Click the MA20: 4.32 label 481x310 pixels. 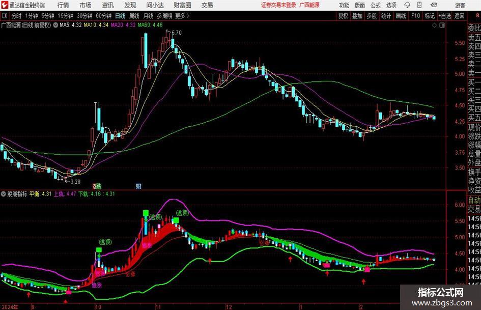click(x=123, y=25)
